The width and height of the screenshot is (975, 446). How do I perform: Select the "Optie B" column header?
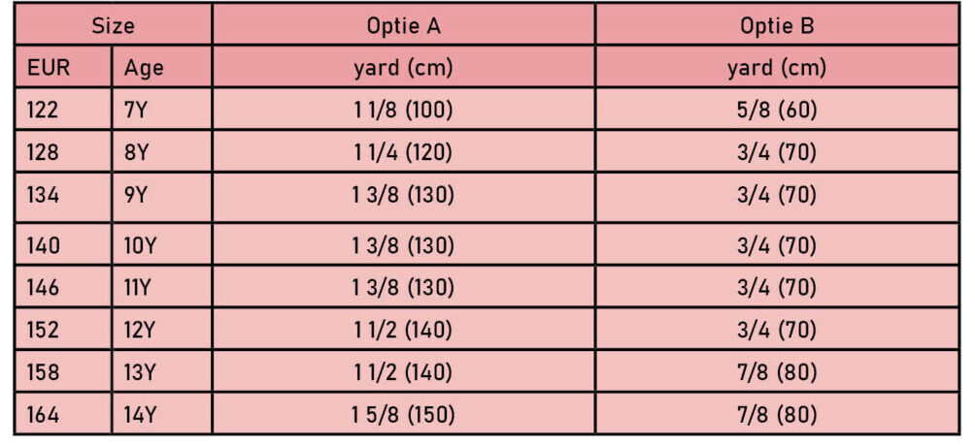coord(777,26)
